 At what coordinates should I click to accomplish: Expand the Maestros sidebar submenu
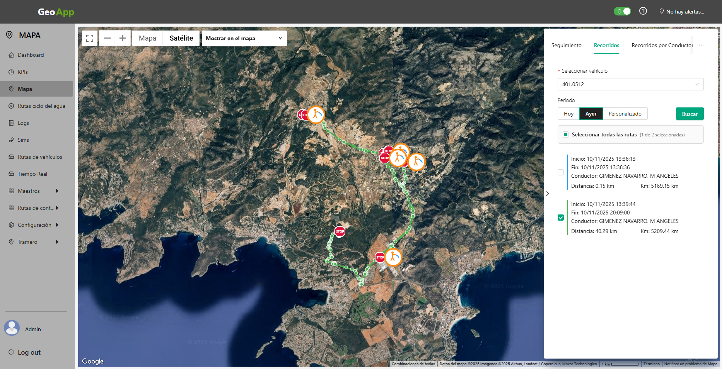tap(29, 190)
